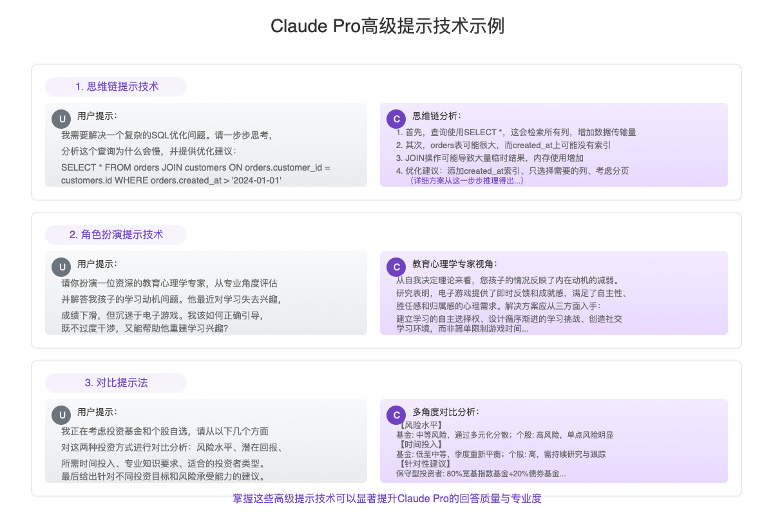Click the line 建立学习的自主选择权
This screenshot has height=515, width=773.
point(509,319)
